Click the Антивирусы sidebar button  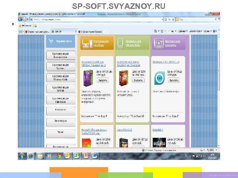pos(60,123)
